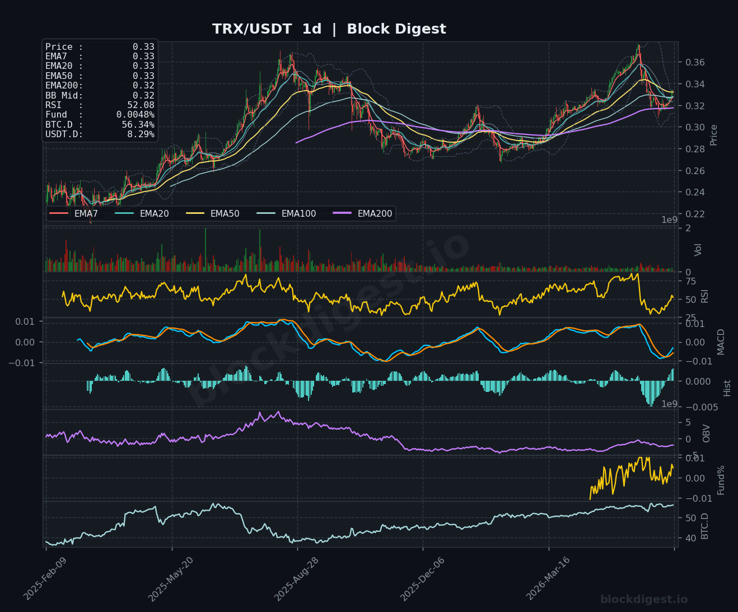Image resolution: width=738 pixels, height=612 pixels.
Task: Click the Price 0.33 stats row
Action: (x=100, y=47)
